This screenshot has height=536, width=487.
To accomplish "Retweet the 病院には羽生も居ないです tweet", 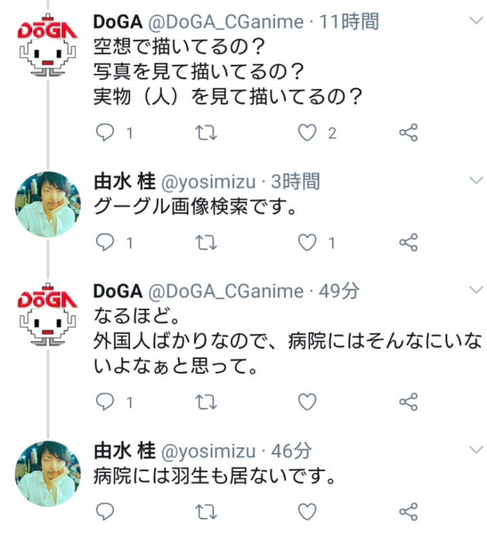I will pos(205,511).
